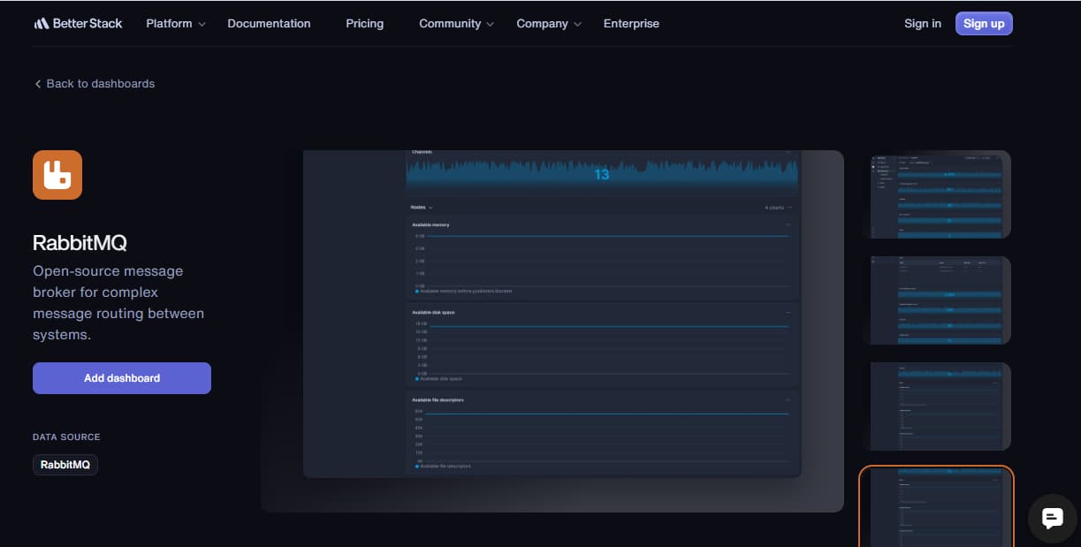Click the Better Stack logo
This screenshot has height=547, width=1081.
point(78,24)
